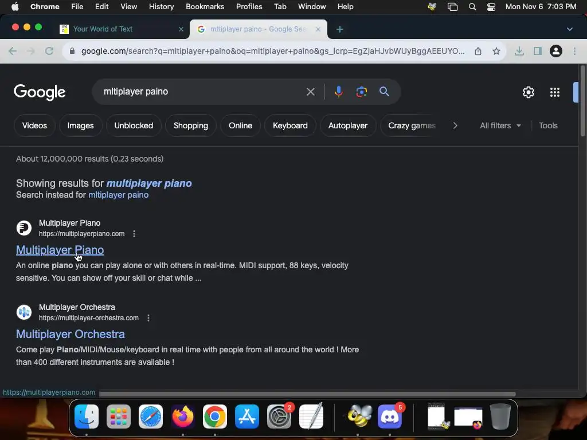
Task: Select the Keyboard filter chip
Action: pyautogui.click(x=290, y=125)
